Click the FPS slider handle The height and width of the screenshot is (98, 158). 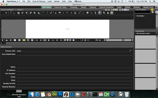pyautogui.click(x=123, y=40)
